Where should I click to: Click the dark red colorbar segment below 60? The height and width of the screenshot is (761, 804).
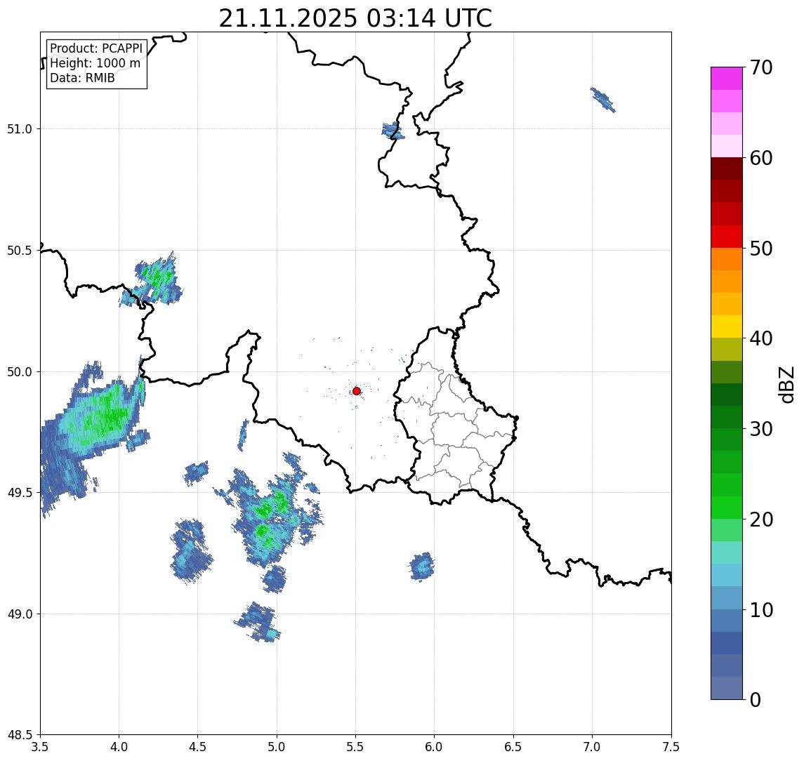point(727,168)
